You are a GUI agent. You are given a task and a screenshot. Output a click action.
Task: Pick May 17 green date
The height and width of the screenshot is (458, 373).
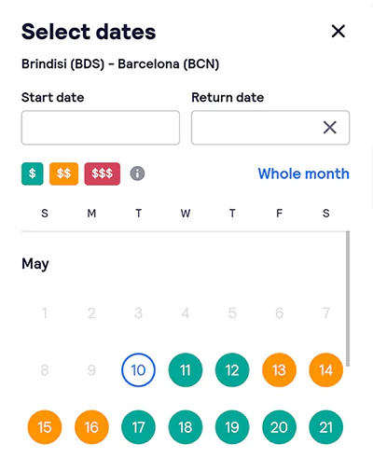138,427
